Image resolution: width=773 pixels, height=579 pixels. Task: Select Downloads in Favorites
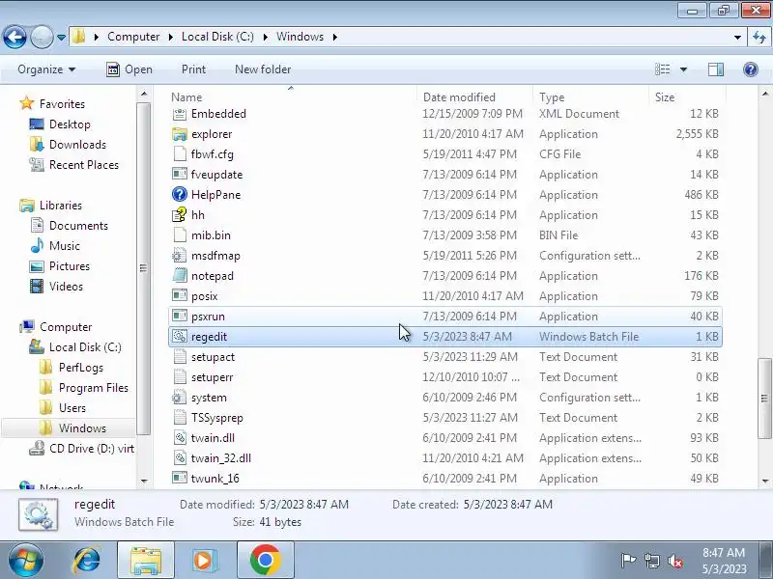(77, 144)
